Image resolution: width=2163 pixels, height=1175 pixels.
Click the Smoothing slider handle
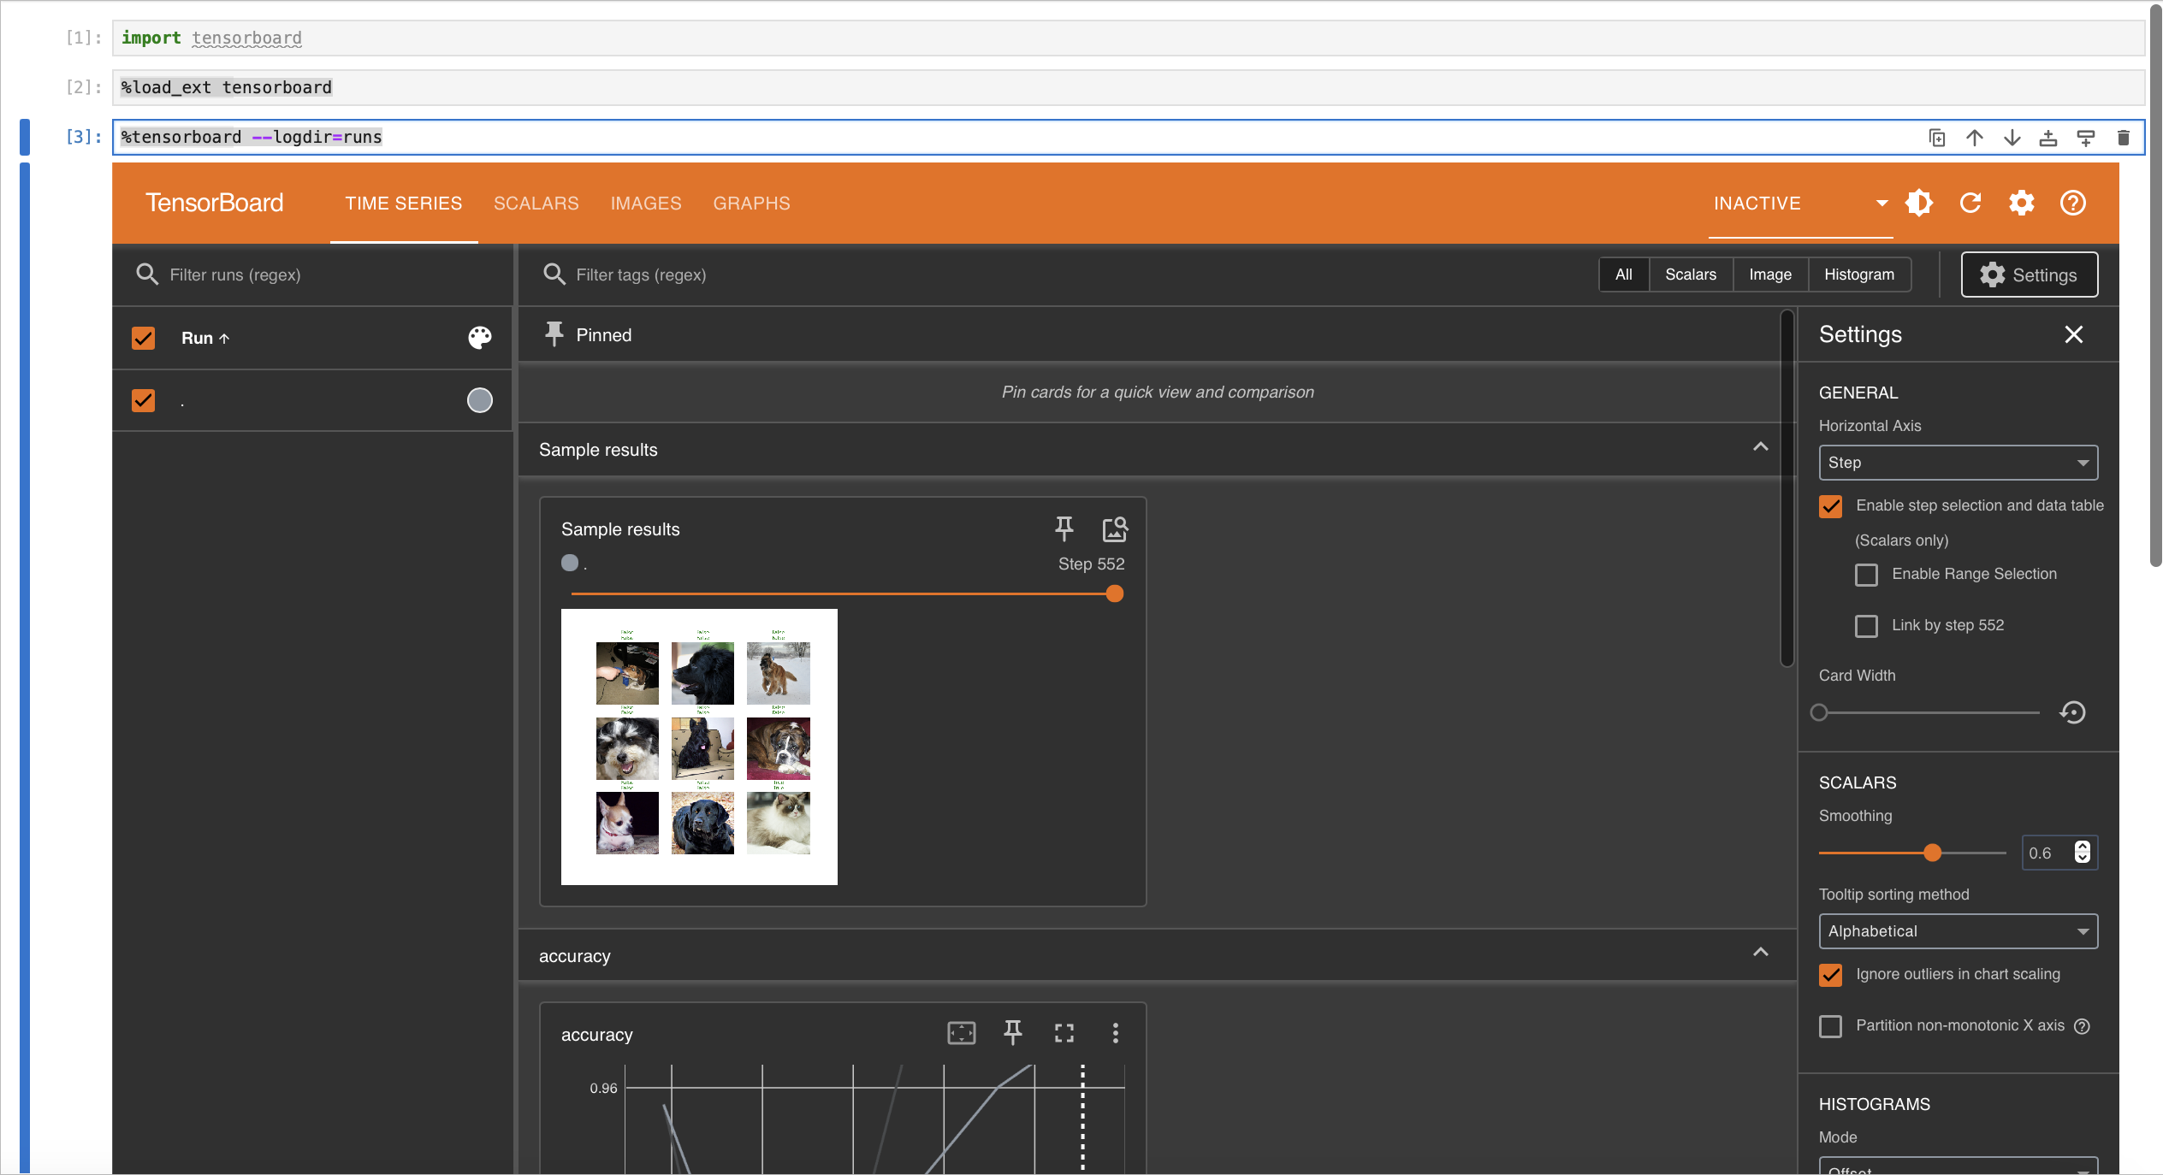point(1932,853)
